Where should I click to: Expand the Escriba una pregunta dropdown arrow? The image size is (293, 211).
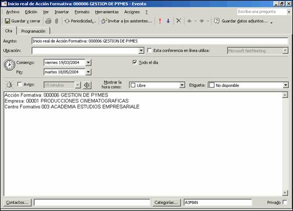coord(289,12)
